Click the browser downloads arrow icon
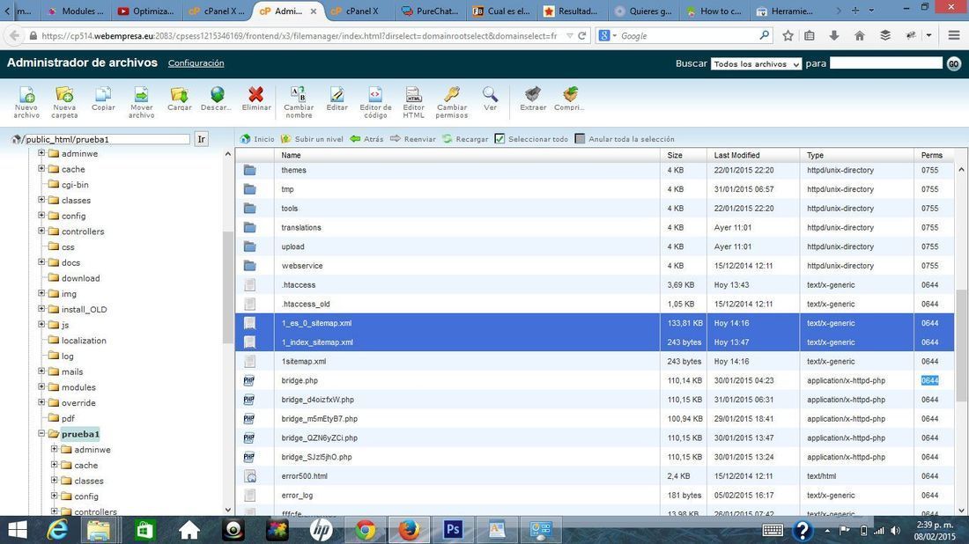 click(833, 36)
